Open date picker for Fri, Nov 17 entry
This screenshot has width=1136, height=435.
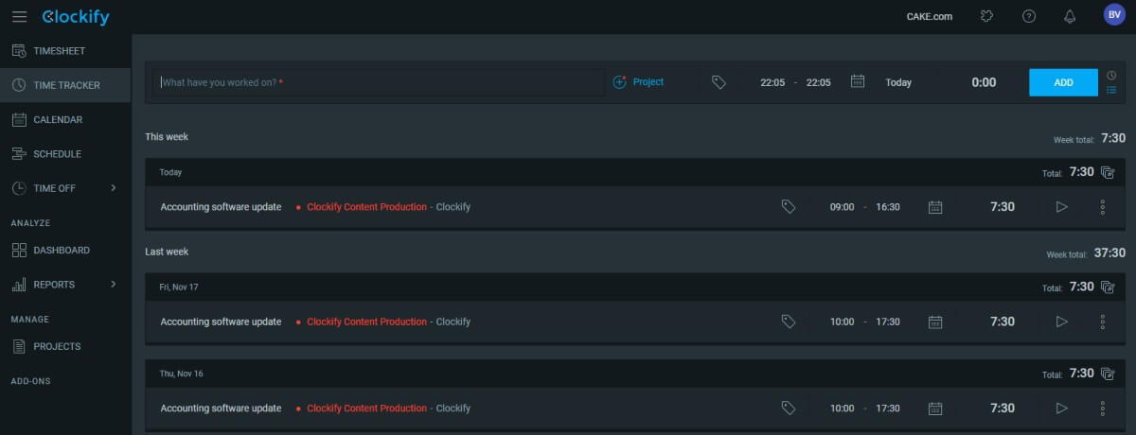point(935,322)
